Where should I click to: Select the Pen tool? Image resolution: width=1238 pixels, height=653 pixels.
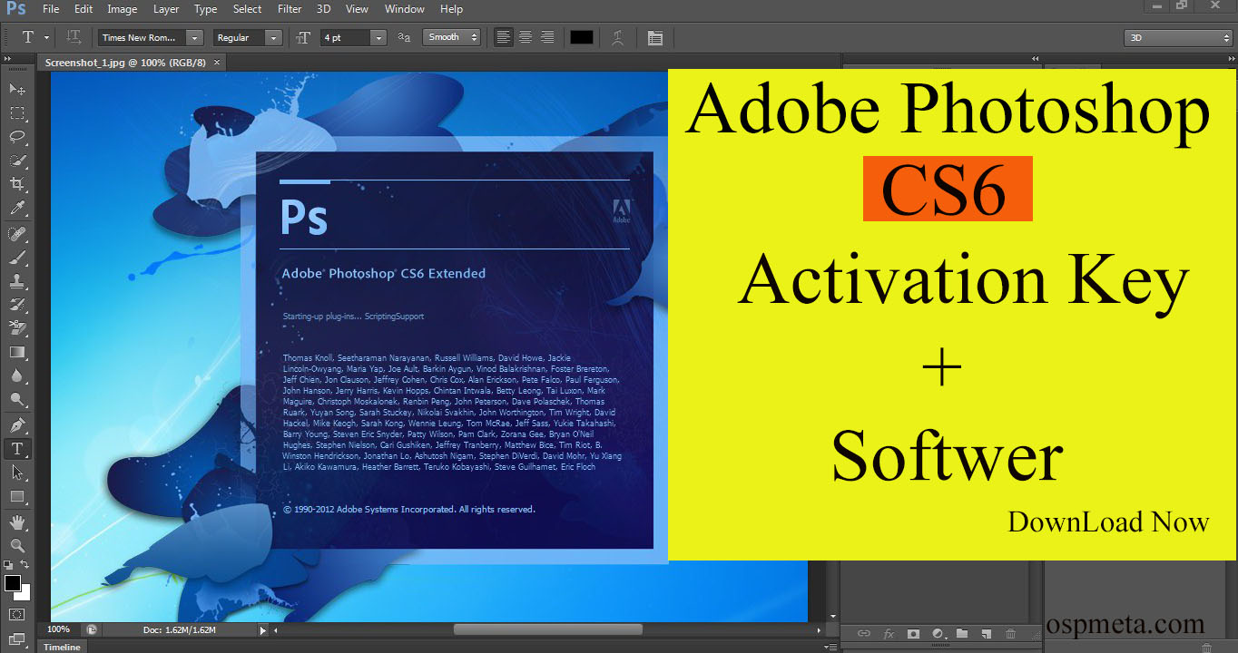click(16, 424)
